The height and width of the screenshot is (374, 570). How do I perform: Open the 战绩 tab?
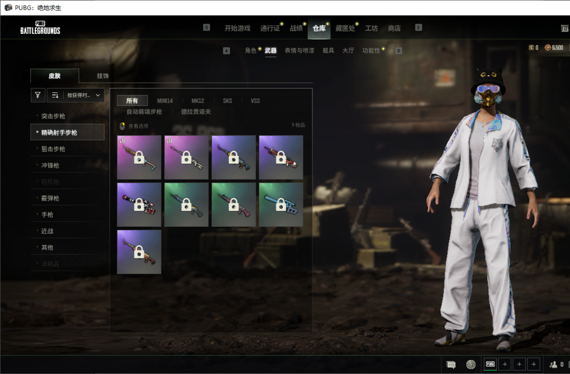(296, 28)
